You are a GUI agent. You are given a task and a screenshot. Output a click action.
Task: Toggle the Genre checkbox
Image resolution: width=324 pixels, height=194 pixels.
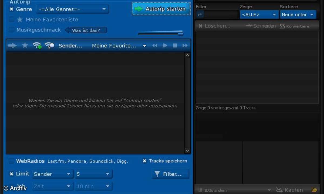coord(11,9)
